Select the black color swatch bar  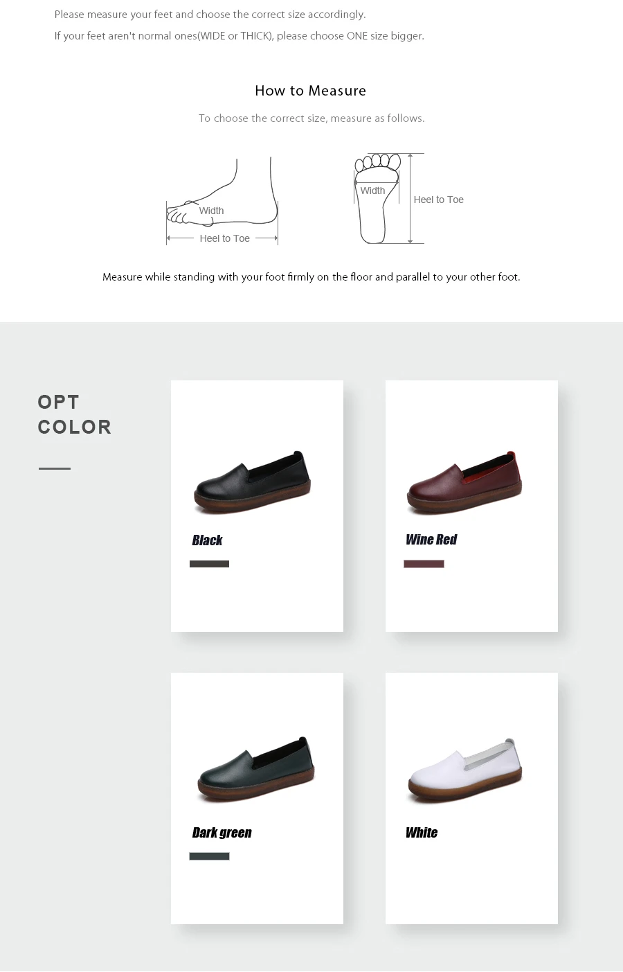tap(209, 564)
